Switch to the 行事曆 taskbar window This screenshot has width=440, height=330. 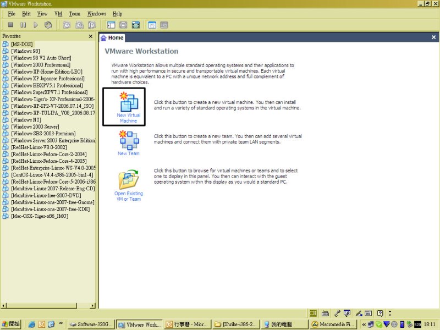click(188, 324)
